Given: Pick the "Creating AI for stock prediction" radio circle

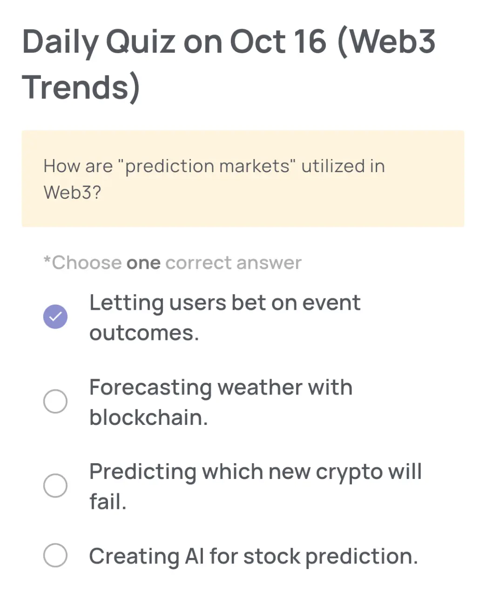Looking at the screenshot, I should (55, 555).
